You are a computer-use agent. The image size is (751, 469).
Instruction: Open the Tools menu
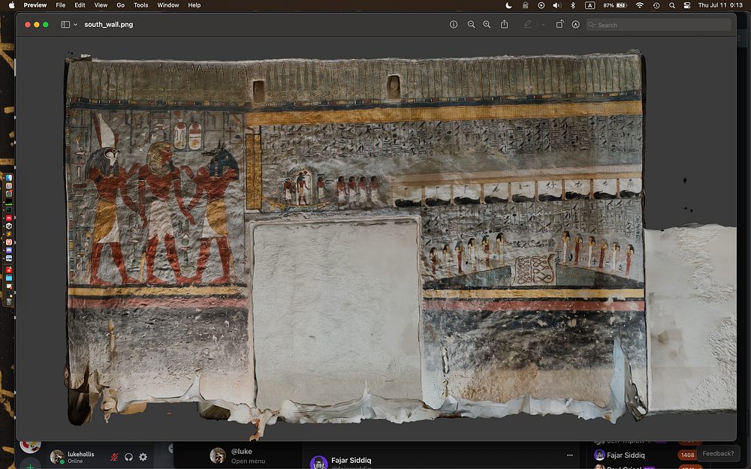(x=140, y=5)
